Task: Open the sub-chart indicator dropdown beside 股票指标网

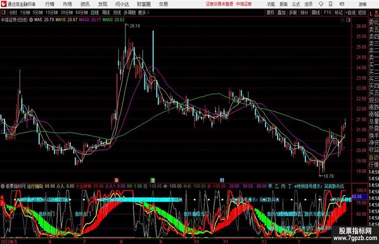Action: pyautogui.click(x=3, y=186)
